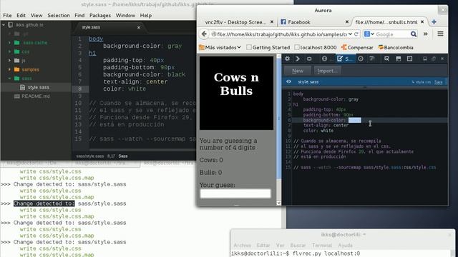Toggle style.sass stylesheet visibility eye
This screenshot has width=458, height=257.
(288, 81)
